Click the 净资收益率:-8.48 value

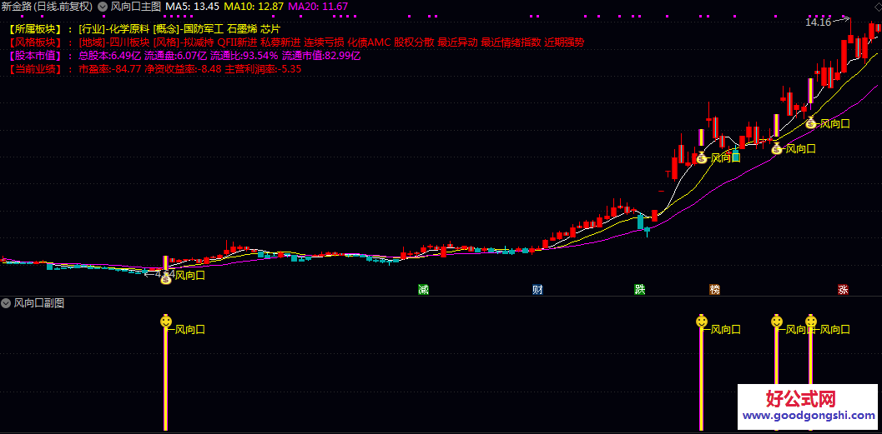(x=183, y=69)
